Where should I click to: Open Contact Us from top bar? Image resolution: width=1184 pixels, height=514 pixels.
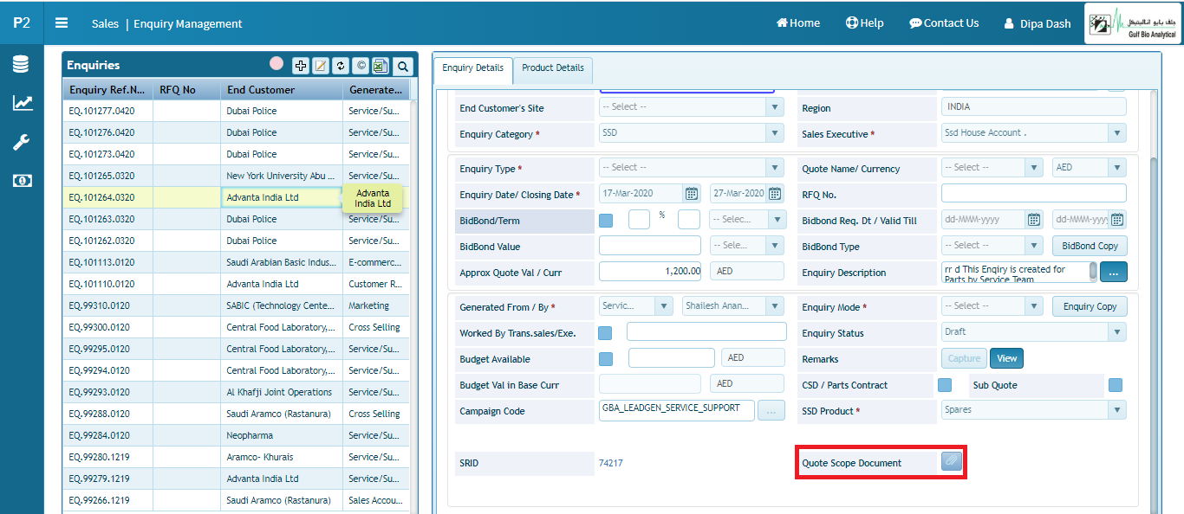(944, 23)
